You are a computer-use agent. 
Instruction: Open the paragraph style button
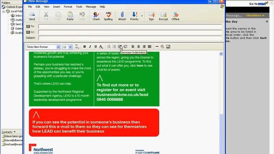[x=77, y=47]
